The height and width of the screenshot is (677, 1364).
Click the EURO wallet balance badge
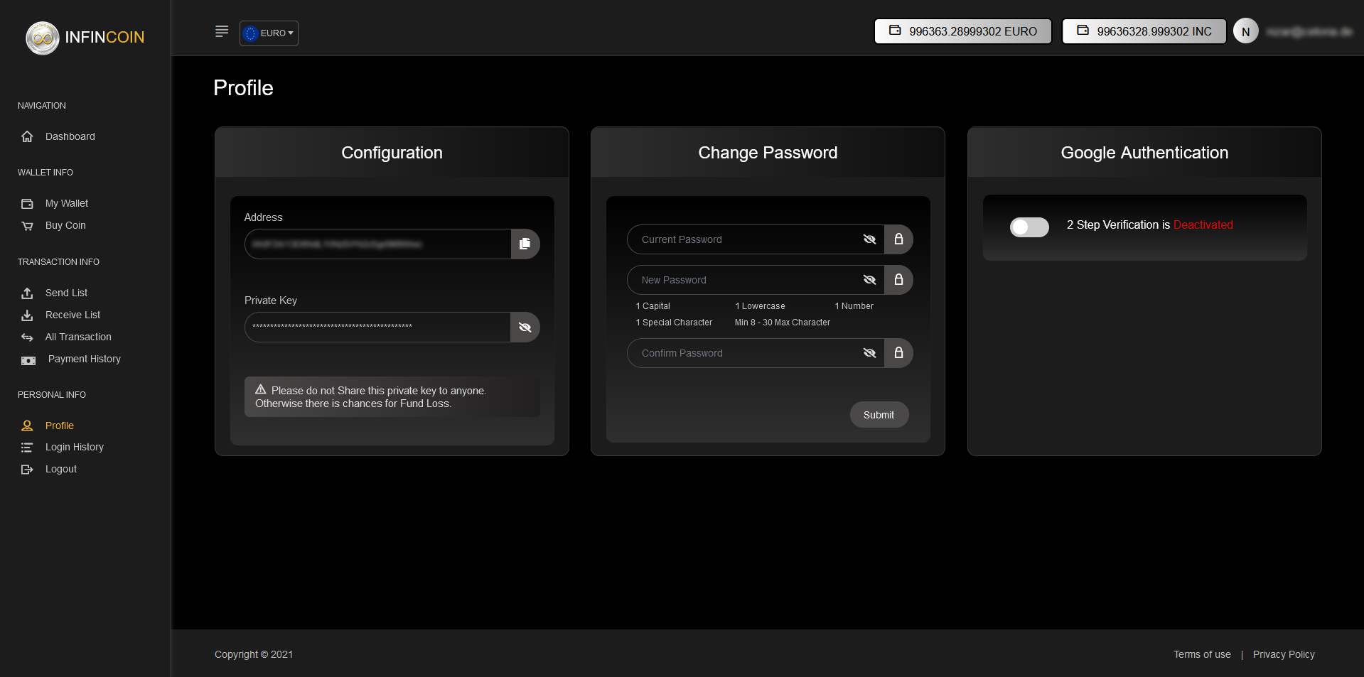tap(962, 31)
